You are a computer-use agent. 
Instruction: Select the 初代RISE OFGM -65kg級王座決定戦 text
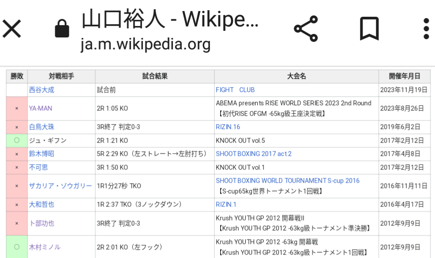tap(272, 114)
